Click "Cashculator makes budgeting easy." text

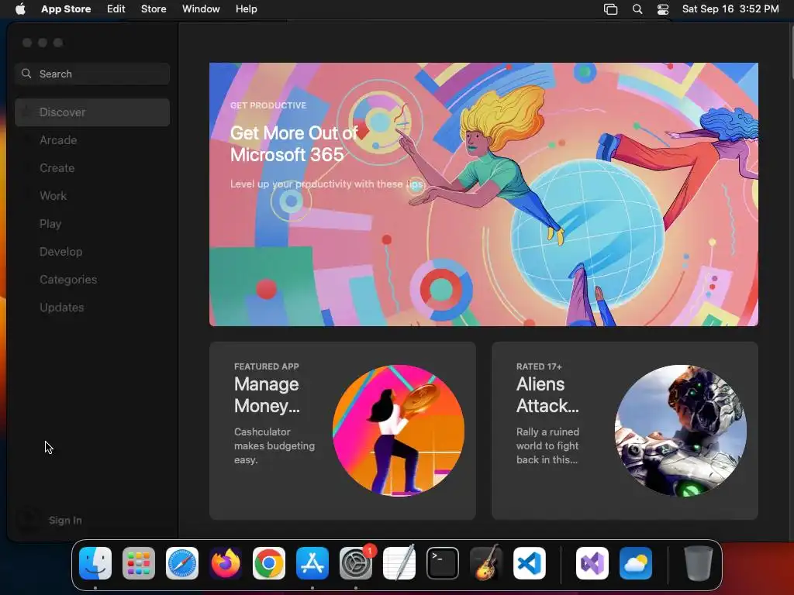pyautogui.click(x=274, y=445)
